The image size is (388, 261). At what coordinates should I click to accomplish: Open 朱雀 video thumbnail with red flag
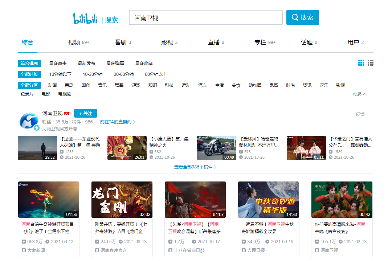(195, 200)
